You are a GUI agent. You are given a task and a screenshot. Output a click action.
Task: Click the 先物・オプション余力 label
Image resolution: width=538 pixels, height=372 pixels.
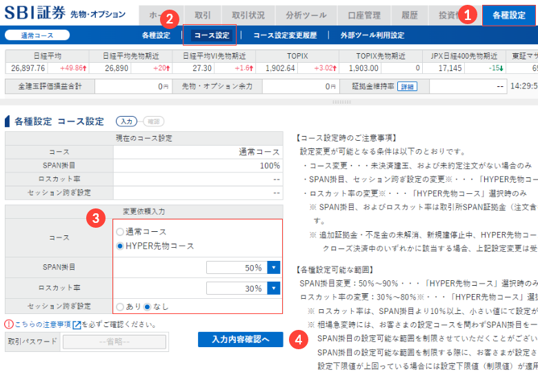tap(217, 86)
